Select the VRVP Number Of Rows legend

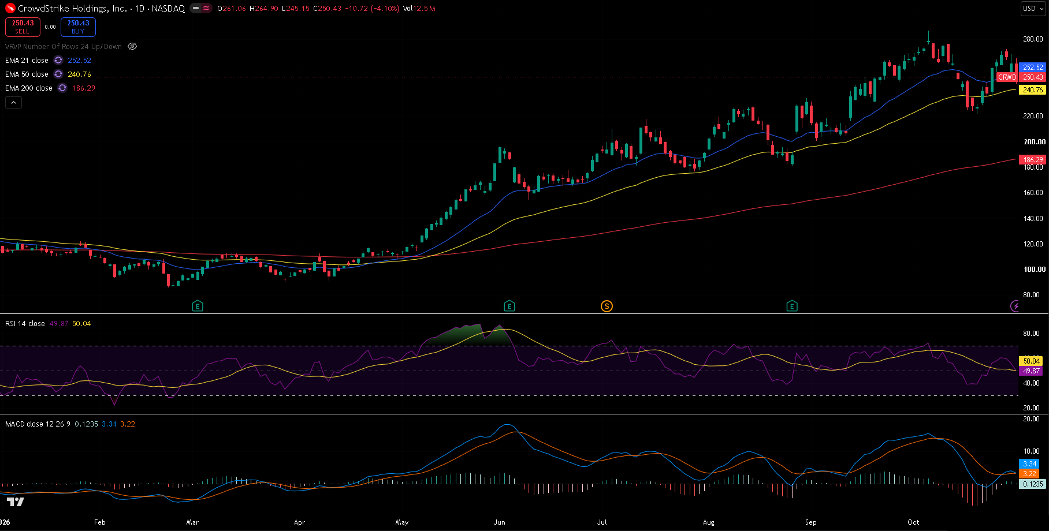tap(64, 46)
